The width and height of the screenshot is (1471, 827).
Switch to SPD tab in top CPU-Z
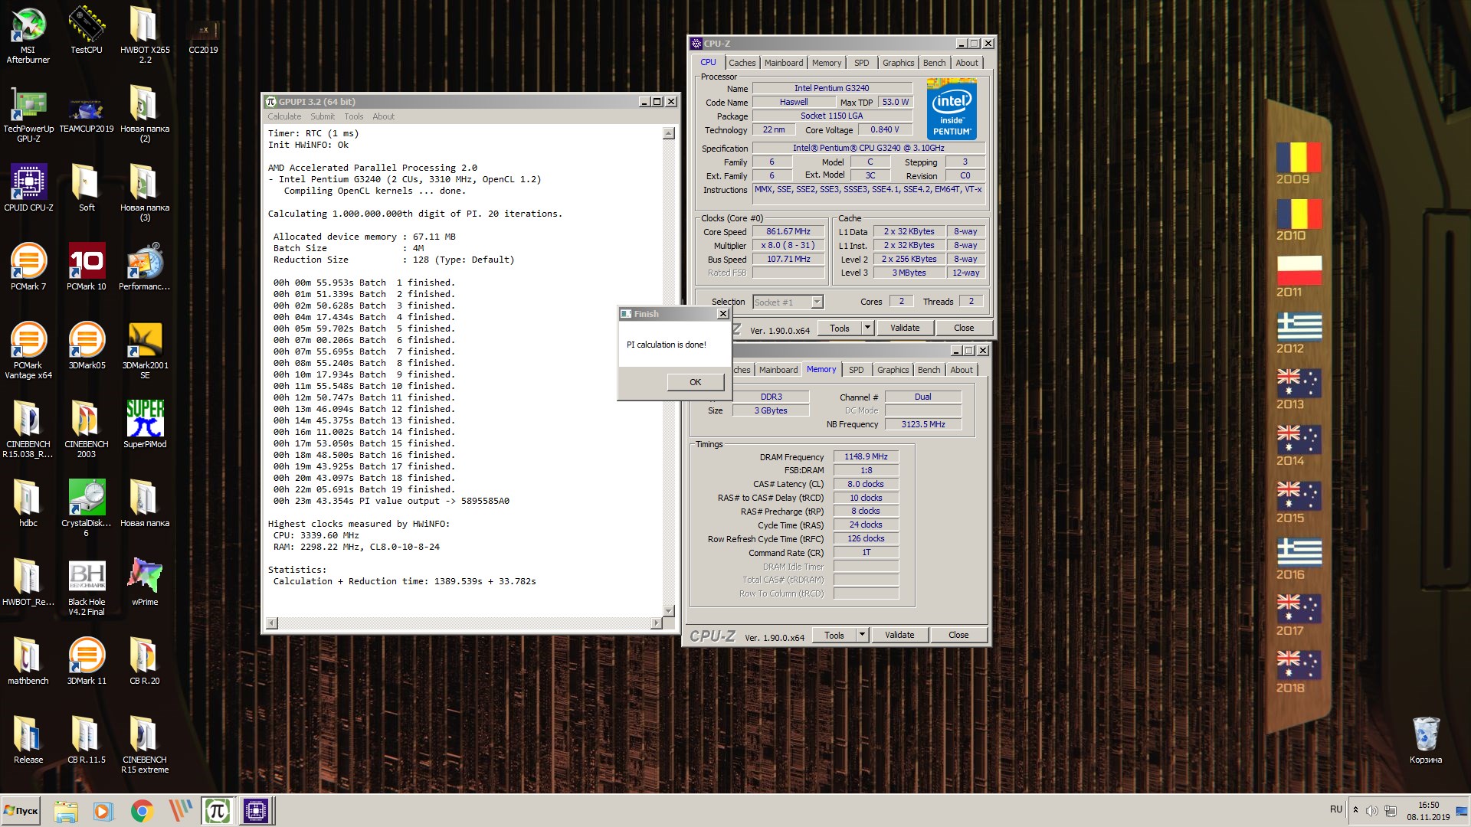[x=862, y=63]
